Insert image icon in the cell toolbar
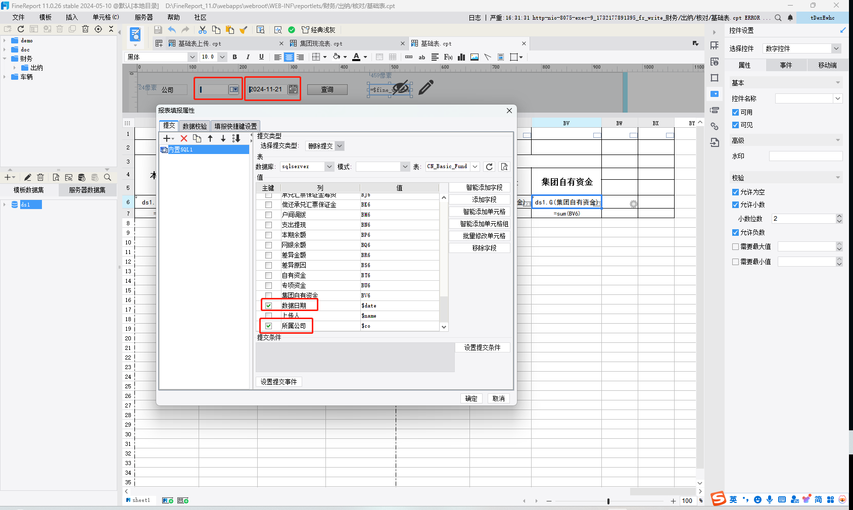This screenshot has width=853, height=510. click(475, 57)
